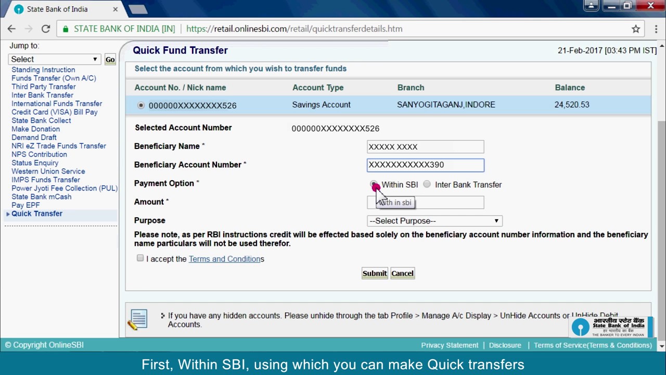666x375 pixels.
Task: Open Credit Card (VISA) Bill Pay
Action: pos(55,112)
